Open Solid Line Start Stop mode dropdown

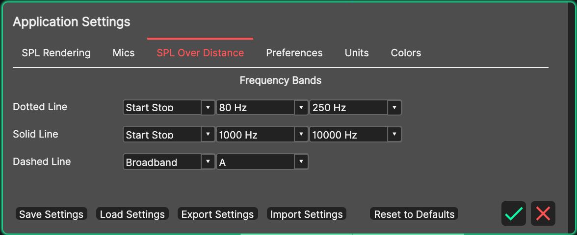169,135
